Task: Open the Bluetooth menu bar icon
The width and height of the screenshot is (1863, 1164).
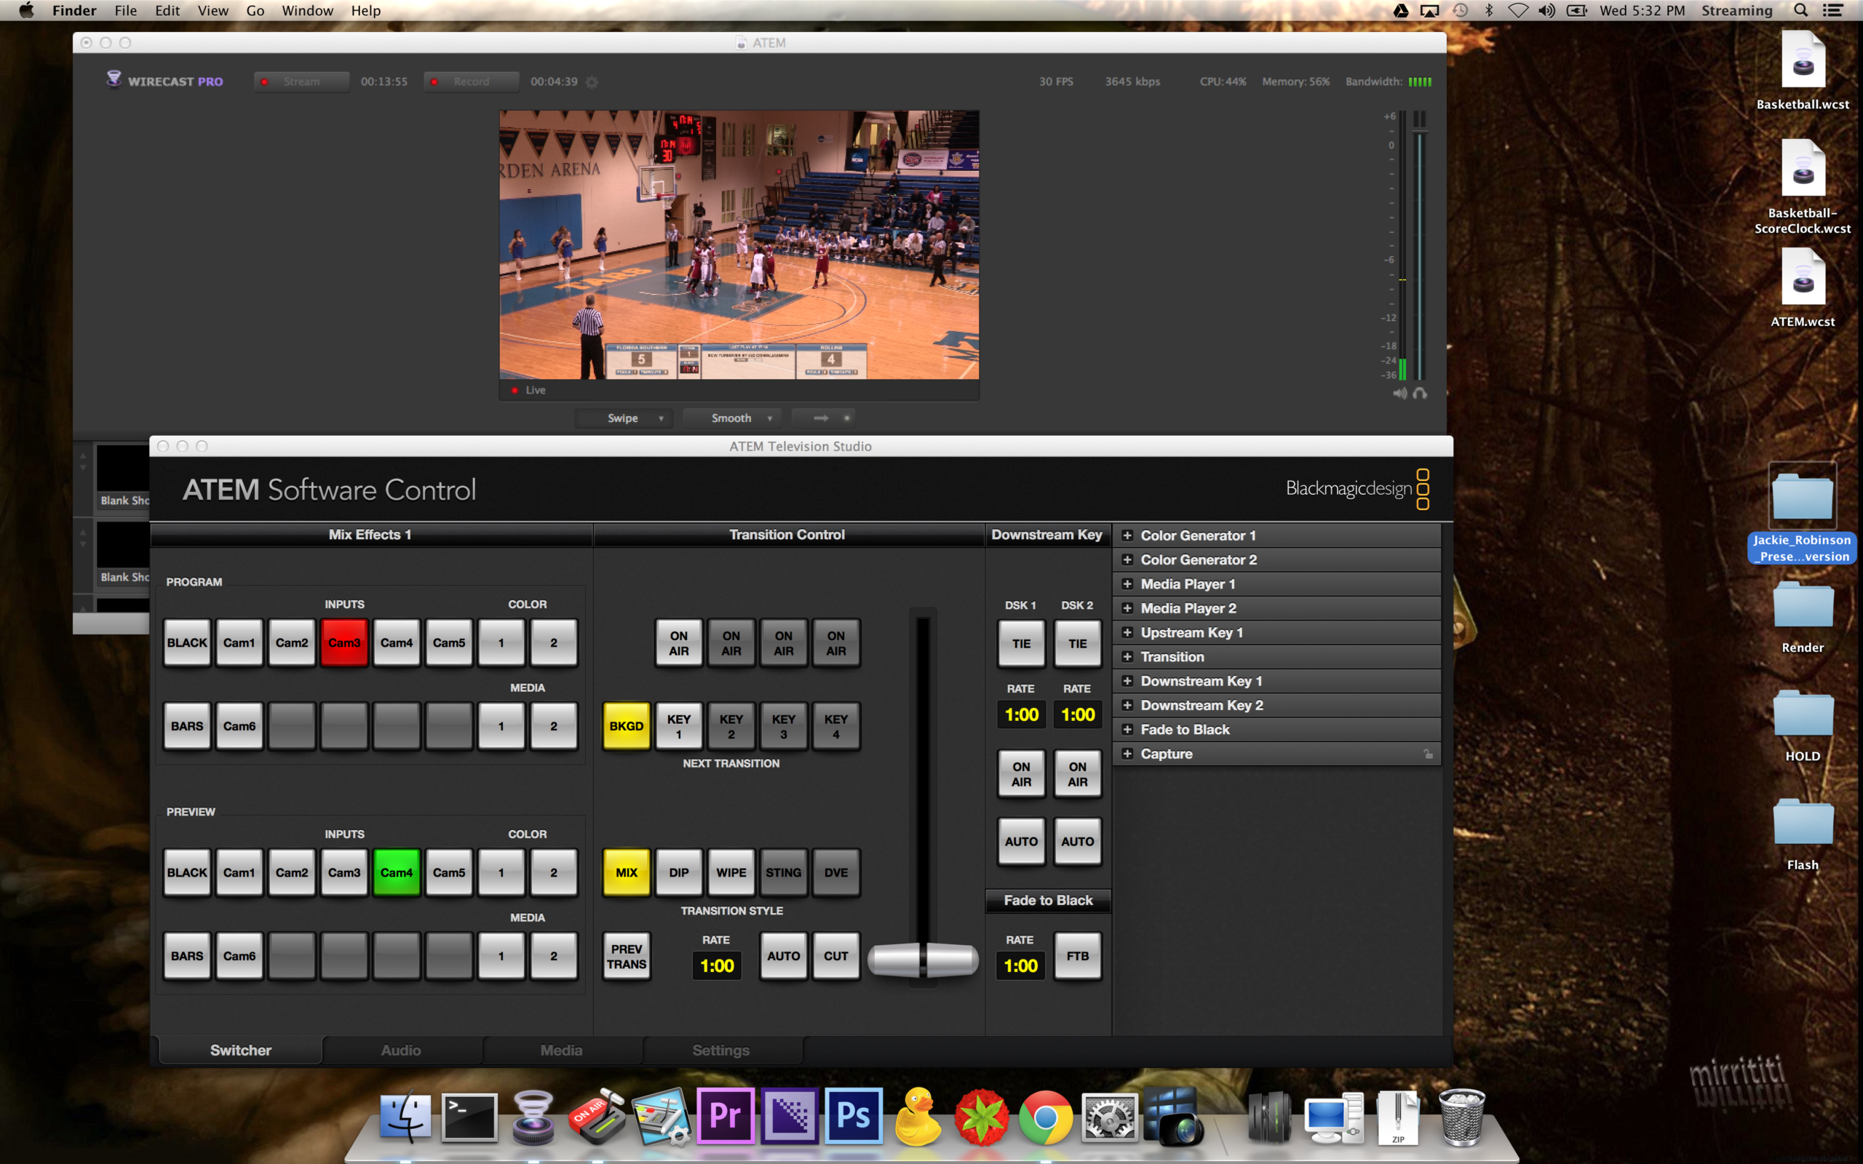Action: 1489,11
